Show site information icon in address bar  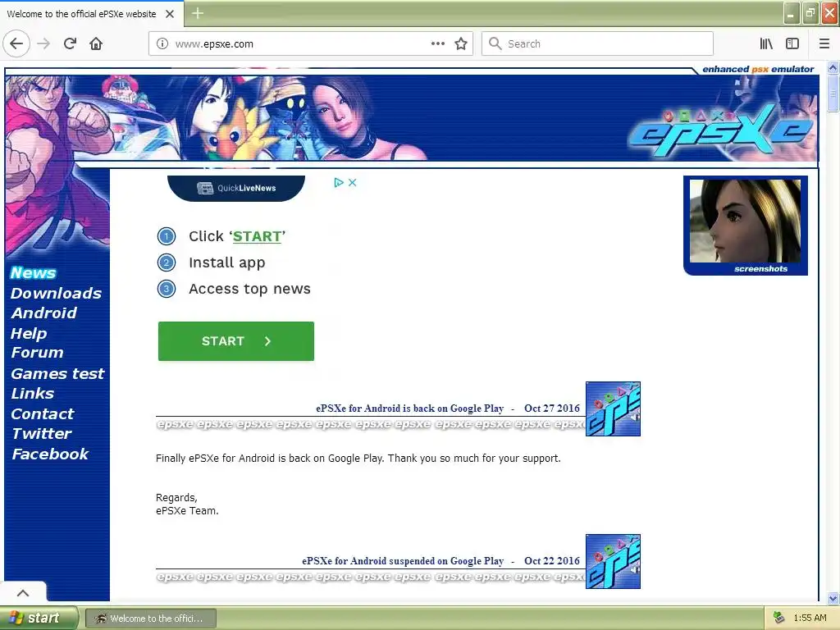162,44
